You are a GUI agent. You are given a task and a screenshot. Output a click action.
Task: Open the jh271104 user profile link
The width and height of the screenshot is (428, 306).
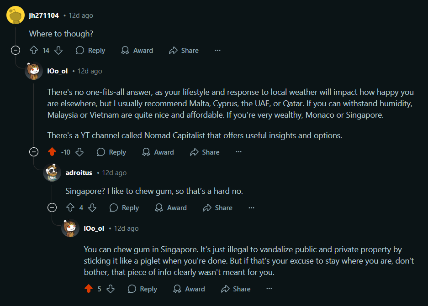point(44,16)
